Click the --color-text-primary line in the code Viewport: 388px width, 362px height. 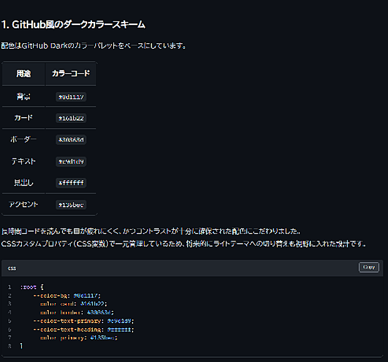83,321
